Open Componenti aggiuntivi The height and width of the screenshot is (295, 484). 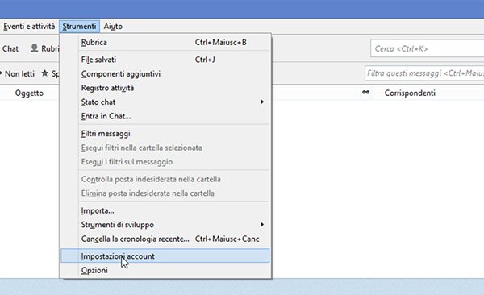[x=165, y=74]
